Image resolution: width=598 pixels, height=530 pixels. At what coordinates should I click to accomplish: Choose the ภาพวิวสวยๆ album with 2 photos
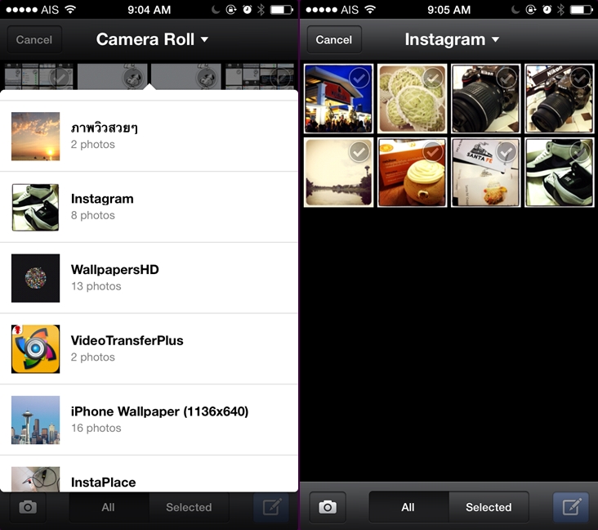tap(149, 137)
